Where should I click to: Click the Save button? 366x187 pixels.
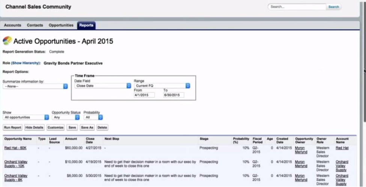pos(72,128)
